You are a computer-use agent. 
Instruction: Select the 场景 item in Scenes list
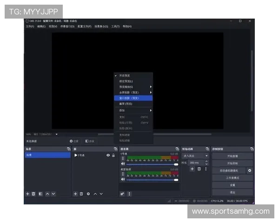coord(47,155)
